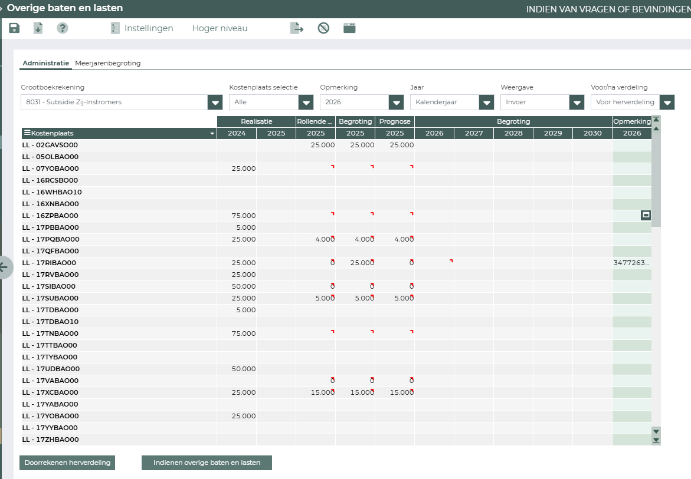Click the 2027 column header under Begroting
Screen dimensions: 691x479
point(474,133)
